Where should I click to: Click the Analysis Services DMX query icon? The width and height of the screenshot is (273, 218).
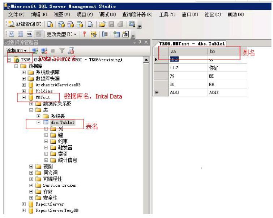pyautogui.click(x=71, y=24)
